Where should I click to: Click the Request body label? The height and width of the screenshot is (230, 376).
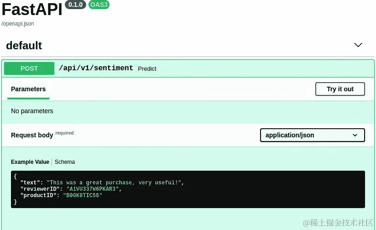pyautogui.click(x=32, y=135)
